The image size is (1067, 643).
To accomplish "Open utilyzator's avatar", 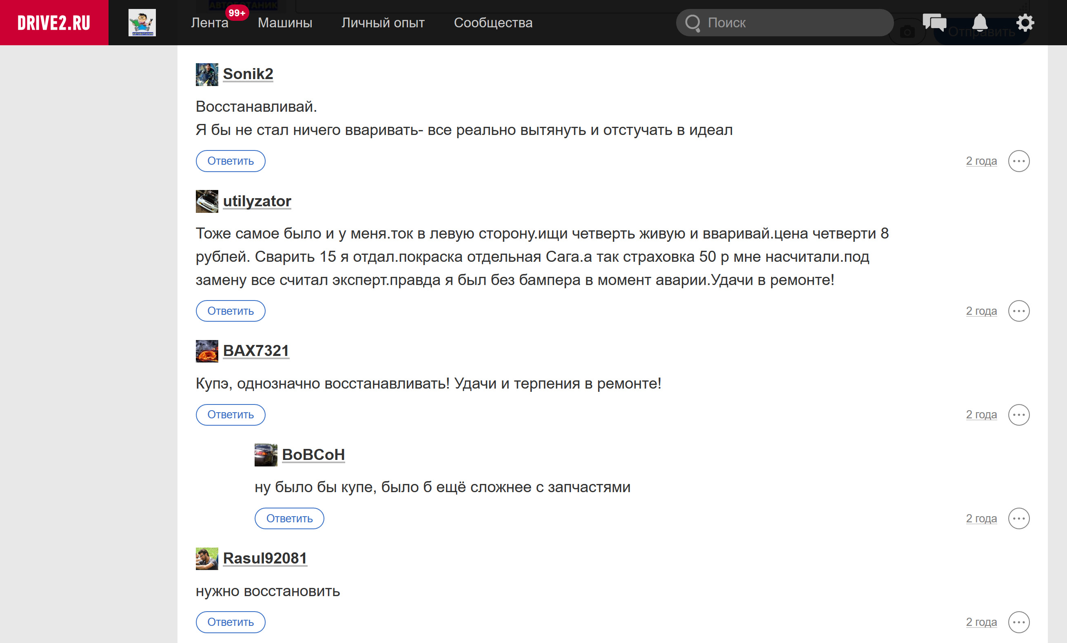I will pos(207,201).
